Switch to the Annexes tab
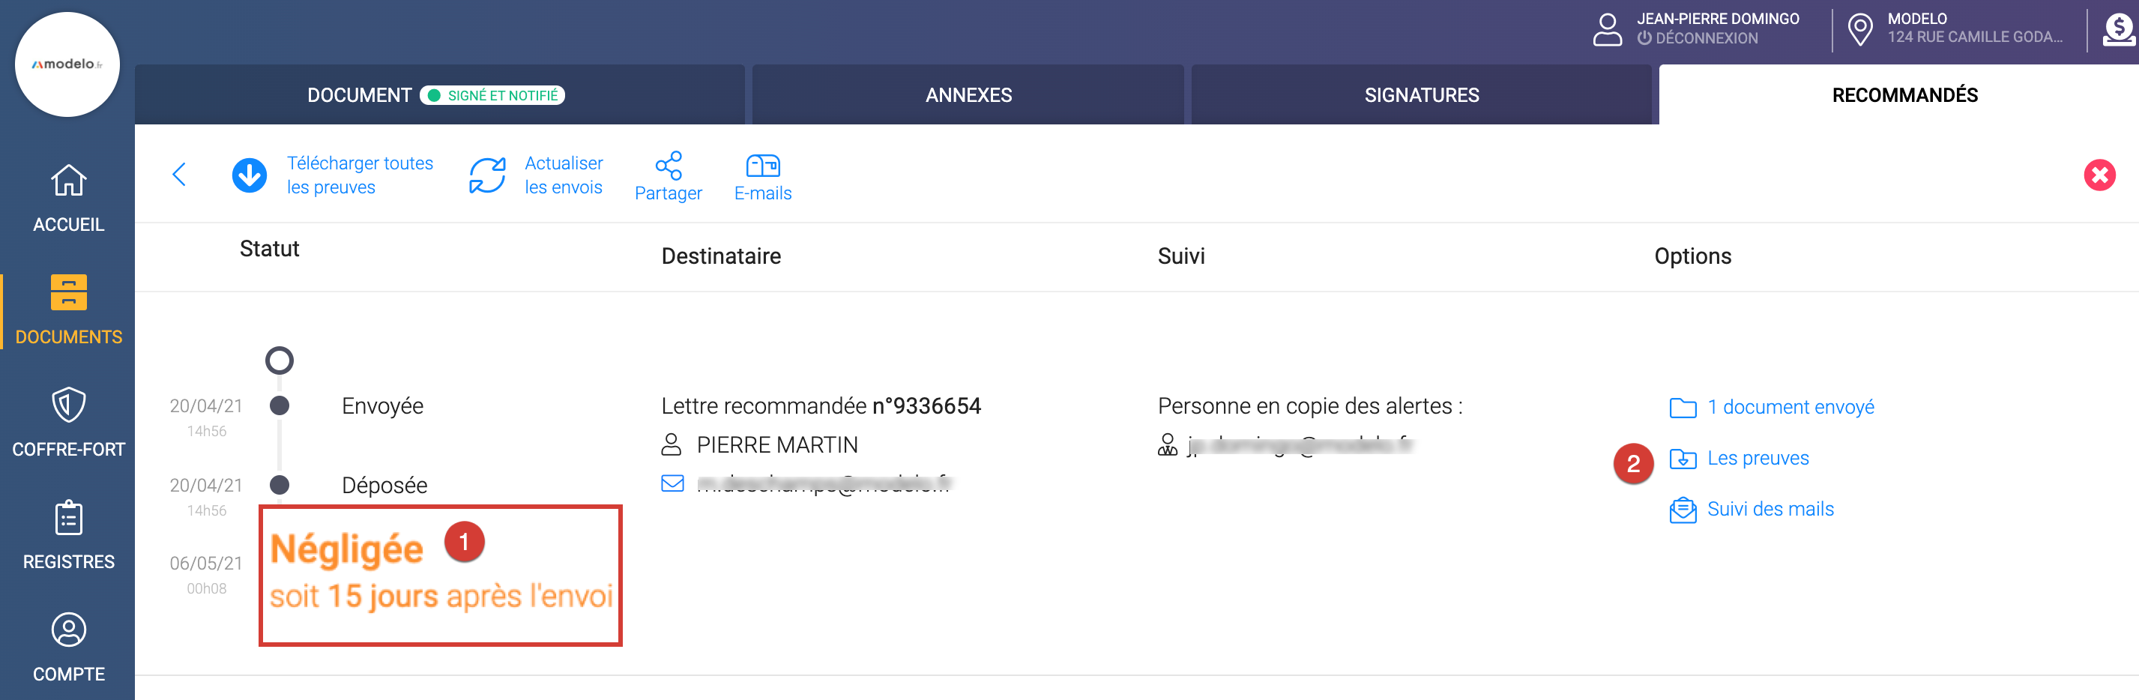2139x700 pixels. pyautogui.click(x=968, y=95)
